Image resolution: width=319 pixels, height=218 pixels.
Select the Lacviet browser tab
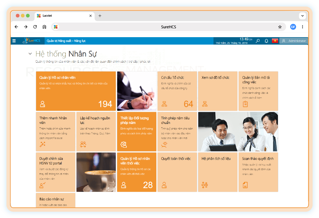pos(65,16)
